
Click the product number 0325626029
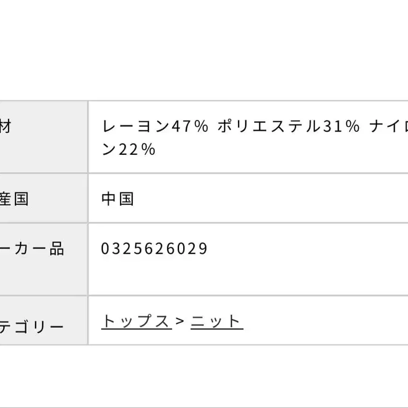pyautogui.click(x=154, y=249)
